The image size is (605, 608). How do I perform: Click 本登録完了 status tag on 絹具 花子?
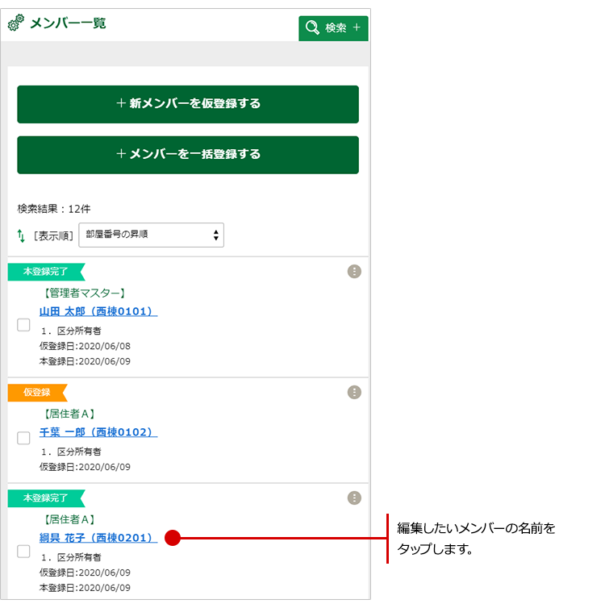44,498
